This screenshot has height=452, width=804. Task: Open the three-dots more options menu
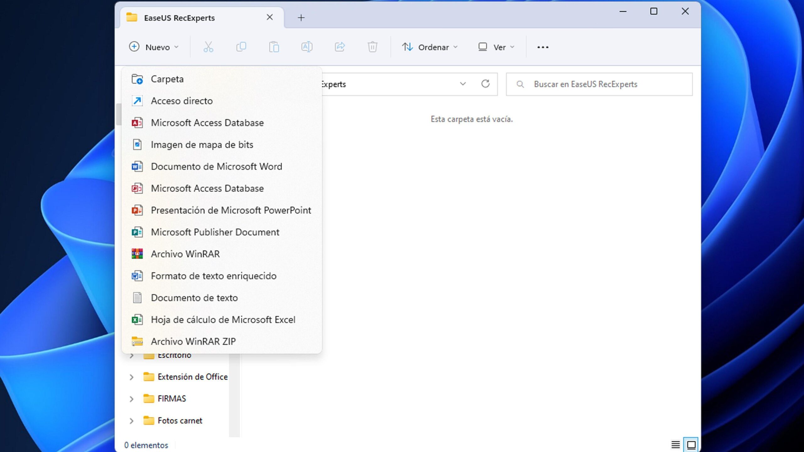[x=543, y=47]
